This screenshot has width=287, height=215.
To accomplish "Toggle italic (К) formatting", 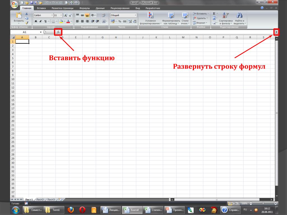I will point(41,21).
